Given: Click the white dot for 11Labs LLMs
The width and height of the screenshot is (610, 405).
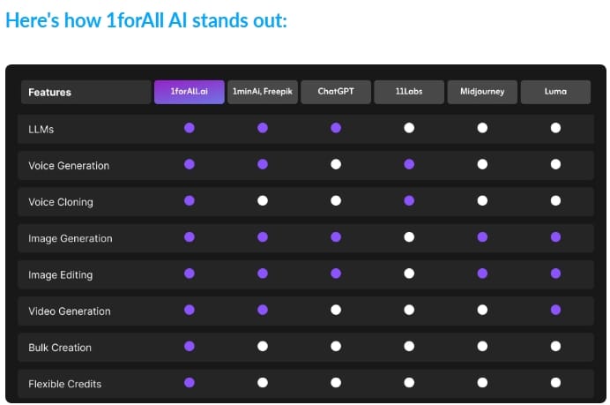Looking at the screenshot, I should (x=409, y=128).
